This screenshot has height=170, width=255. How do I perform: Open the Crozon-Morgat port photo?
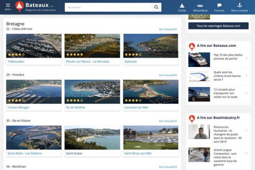[x=34, y=92]
